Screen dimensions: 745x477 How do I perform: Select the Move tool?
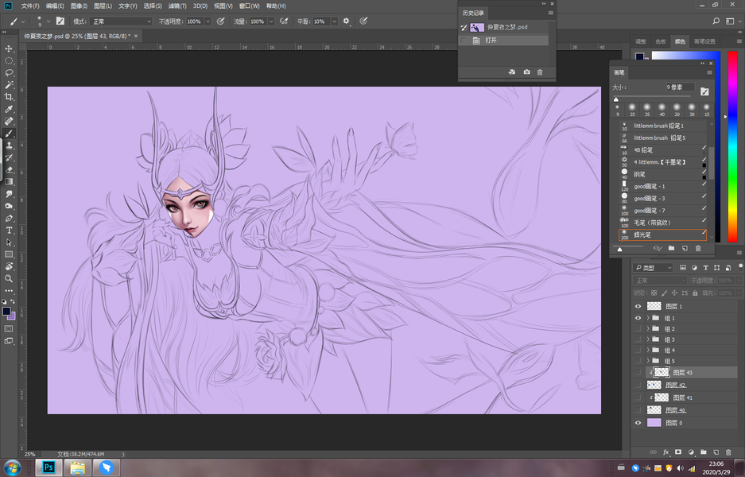pos(9,48)
